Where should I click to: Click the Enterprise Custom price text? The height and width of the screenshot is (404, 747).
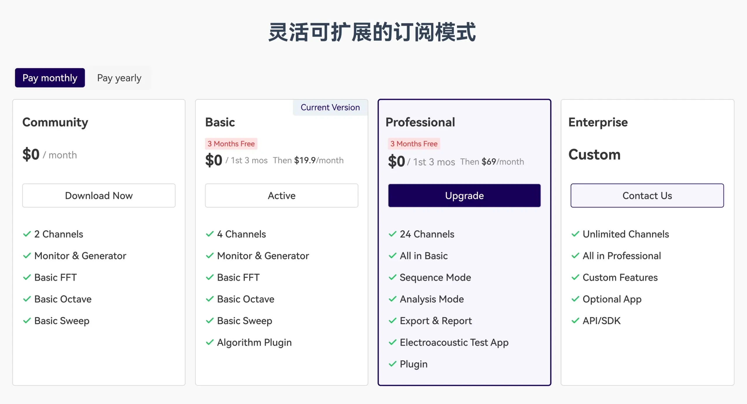point(594,155)
